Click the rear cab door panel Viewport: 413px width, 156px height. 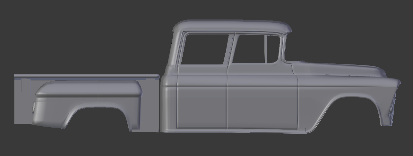pyautogui.click(x=202, y=97)
